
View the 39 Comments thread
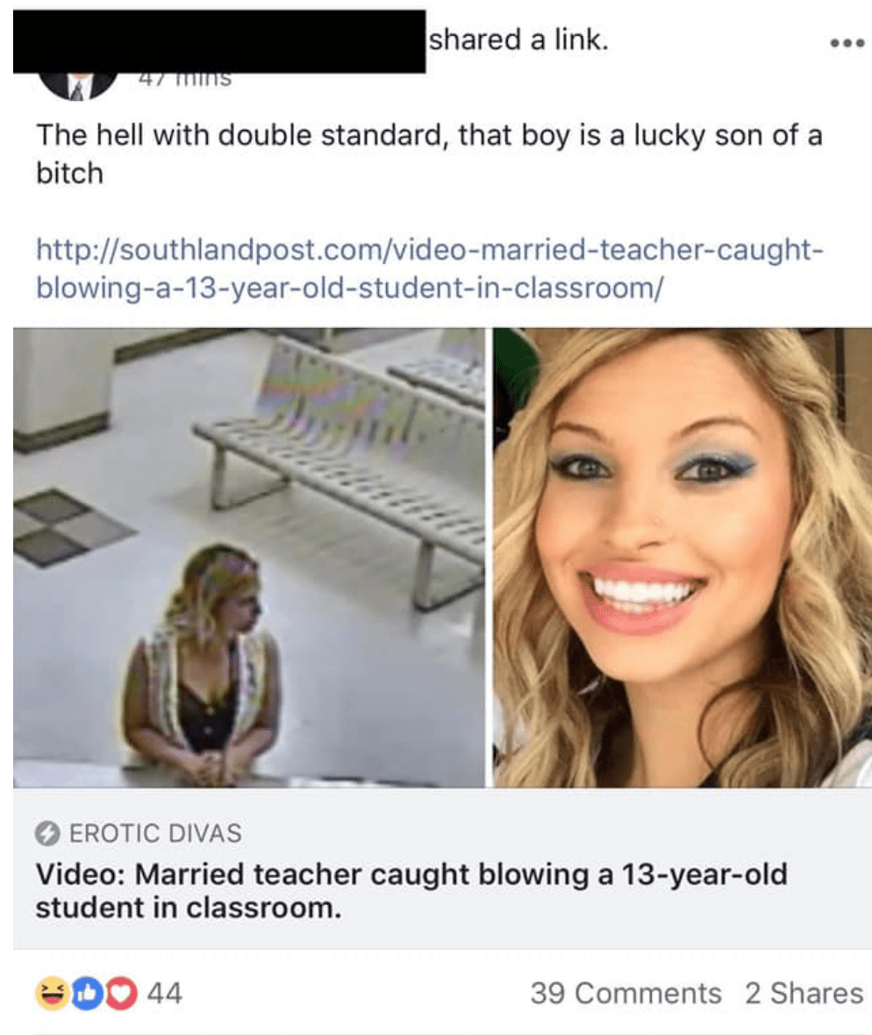click(625, 994)
